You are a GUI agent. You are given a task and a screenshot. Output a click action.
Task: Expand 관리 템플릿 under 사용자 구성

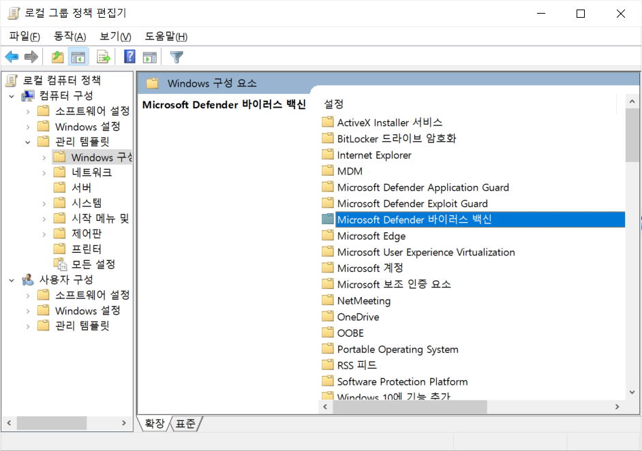pos(28,326)
